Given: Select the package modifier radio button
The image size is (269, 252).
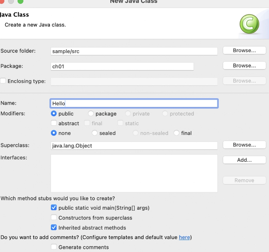Looking at the screenshot, I should [x=91, y=113].
